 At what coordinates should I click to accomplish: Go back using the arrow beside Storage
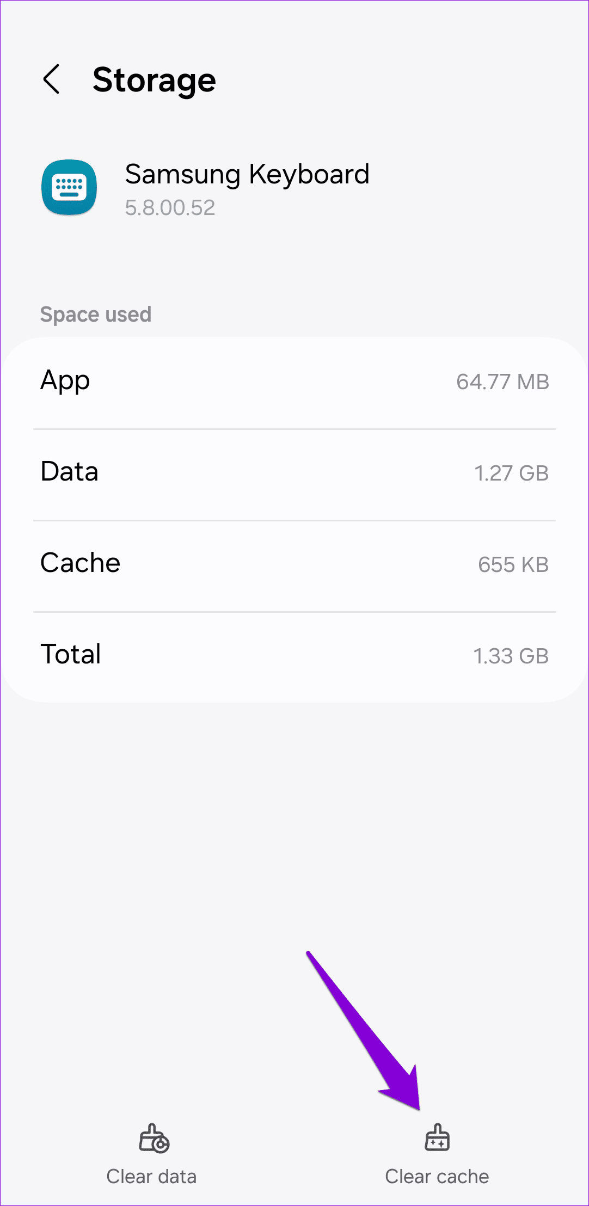tap(51, 79)
